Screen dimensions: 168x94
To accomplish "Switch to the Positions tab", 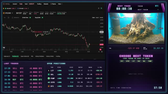I will click(x=15, y=56).
